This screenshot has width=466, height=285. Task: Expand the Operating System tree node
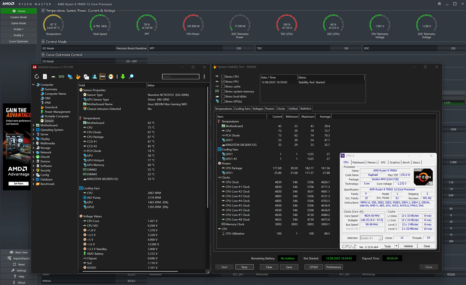click(33, 130)
